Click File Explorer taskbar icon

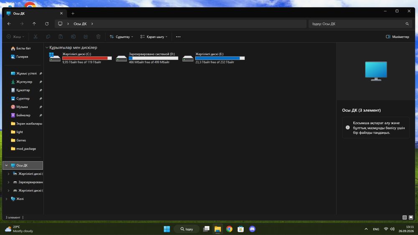click(217, 229)
